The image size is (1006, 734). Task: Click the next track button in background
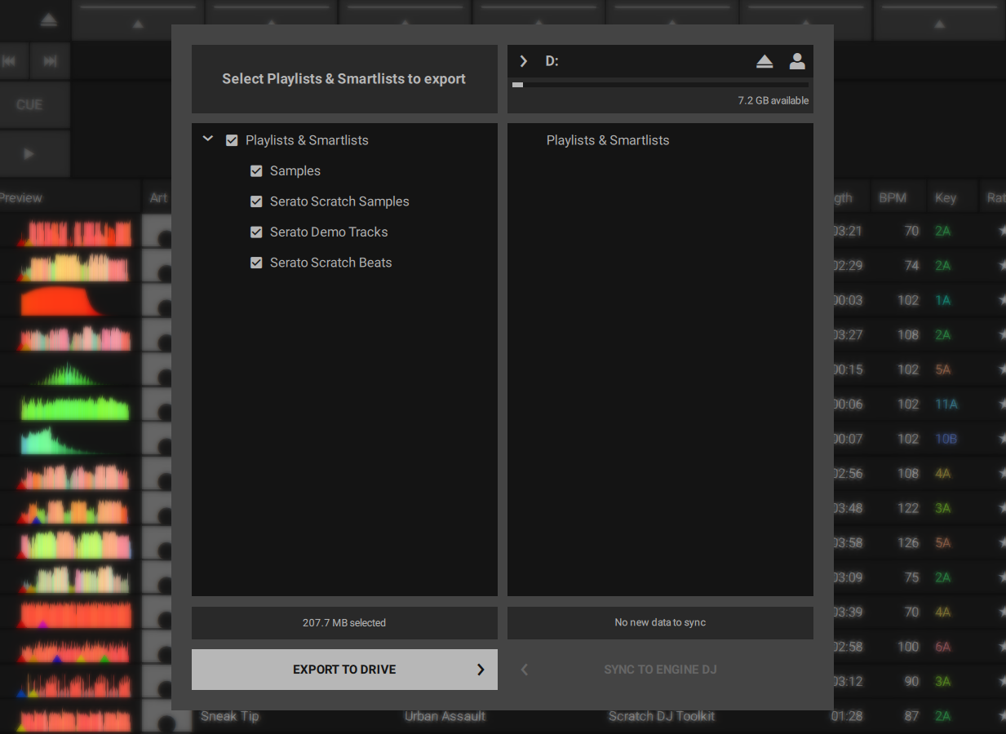click(x=50, y=61)
